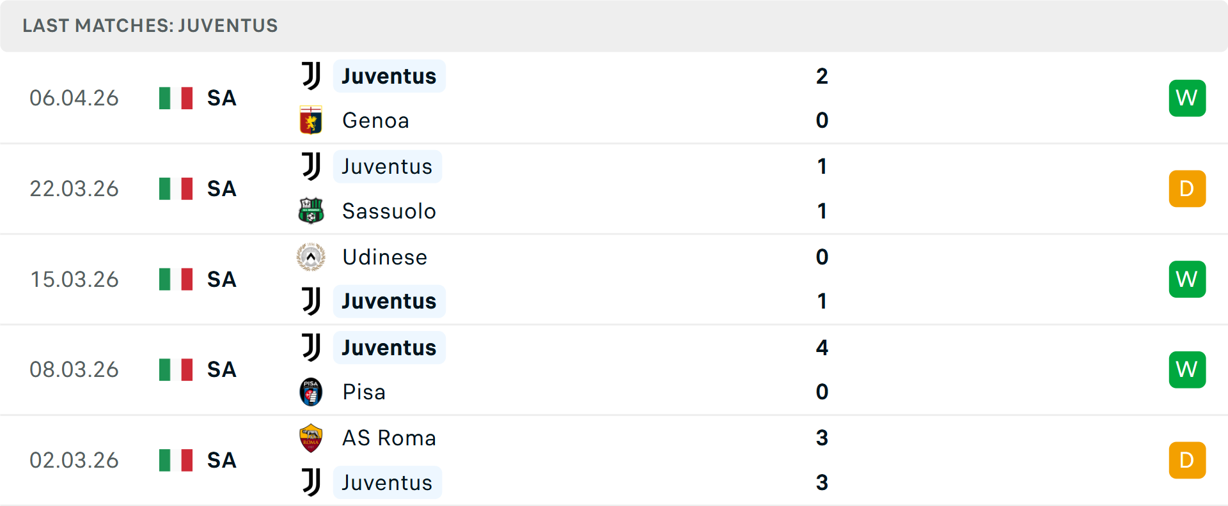Open the highlighted Juventus team link in top match

389,75
